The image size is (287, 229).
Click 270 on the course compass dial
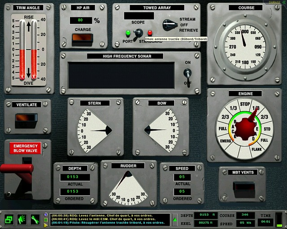[x=232, y=47]
